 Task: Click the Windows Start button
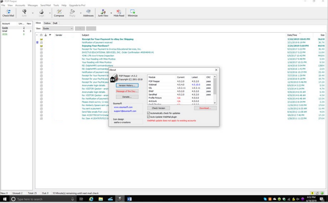pos(4,199)
